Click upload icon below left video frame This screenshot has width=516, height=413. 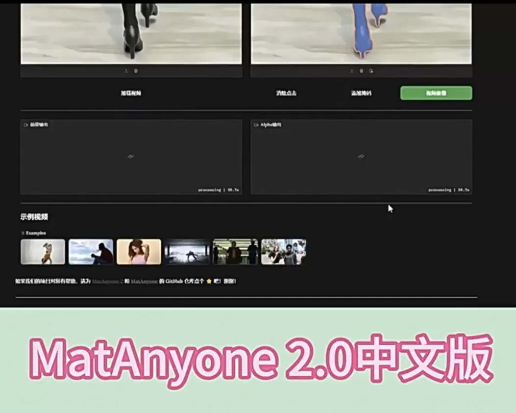coord(126,71)
